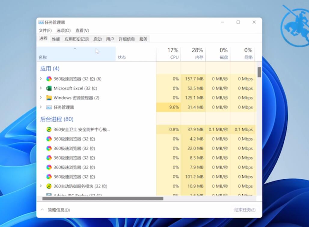Expand the 360极速浏览器 (32 位) (6) group
Screen dimensions: 309x227
click(41, 79)
